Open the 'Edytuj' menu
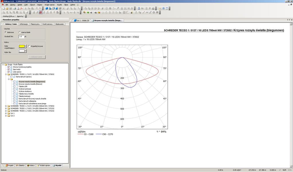Viewport: 293px width, 172px height. pos(13,5)
